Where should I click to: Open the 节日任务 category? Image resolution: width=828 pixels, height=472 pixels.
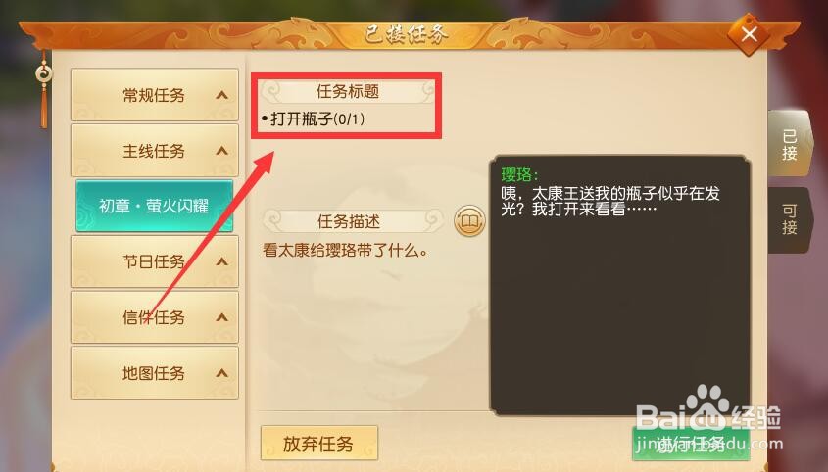154,261
